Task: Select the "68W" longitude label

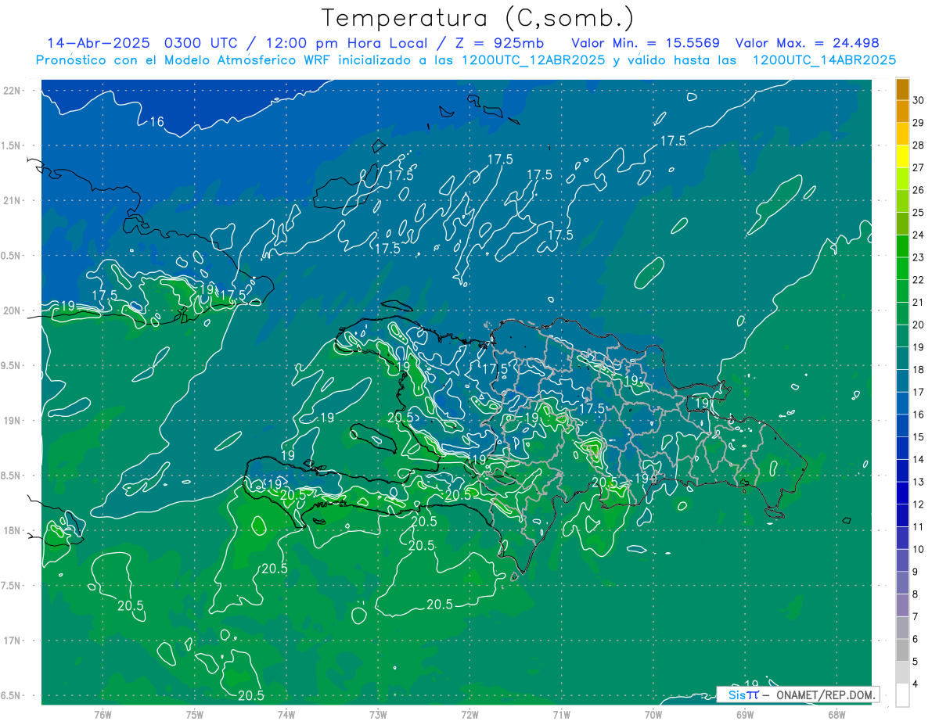Action: (836, 714)
